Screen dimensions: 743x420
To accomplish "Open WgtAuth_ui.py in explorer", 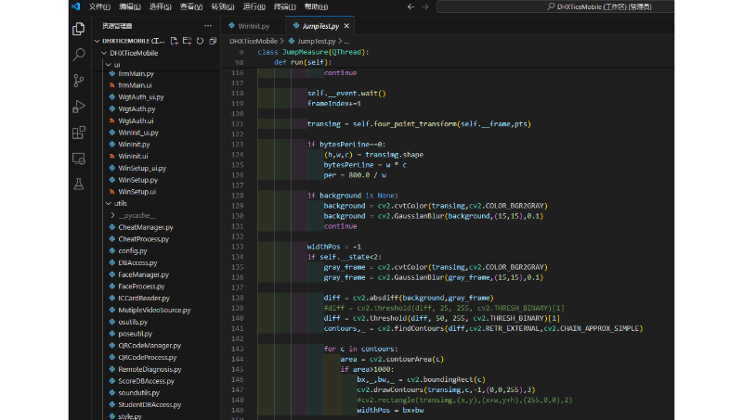I will (x=141, y=97).
